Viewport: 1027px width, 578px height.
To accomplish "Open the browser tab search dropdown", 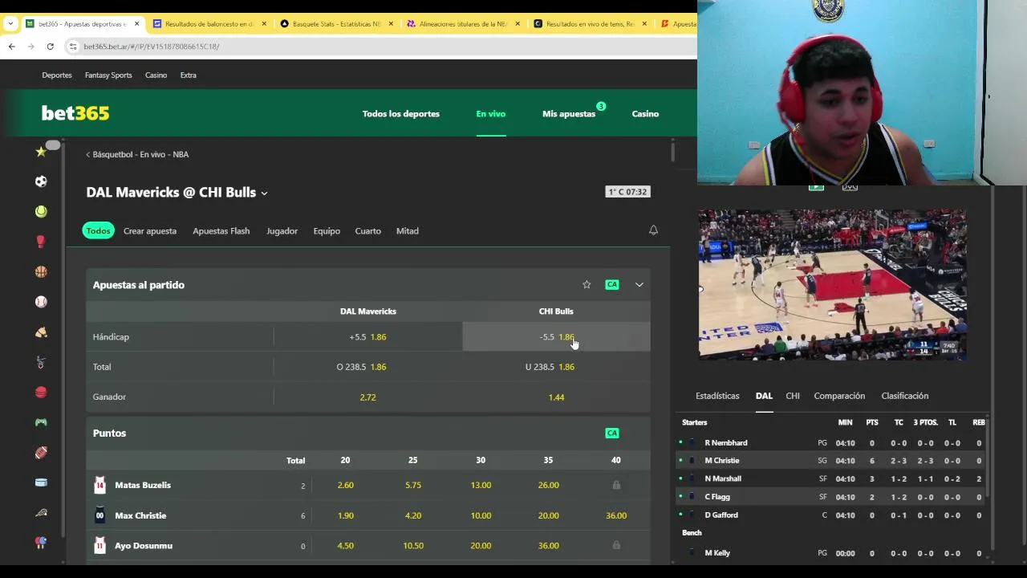I will click(10, 24).
